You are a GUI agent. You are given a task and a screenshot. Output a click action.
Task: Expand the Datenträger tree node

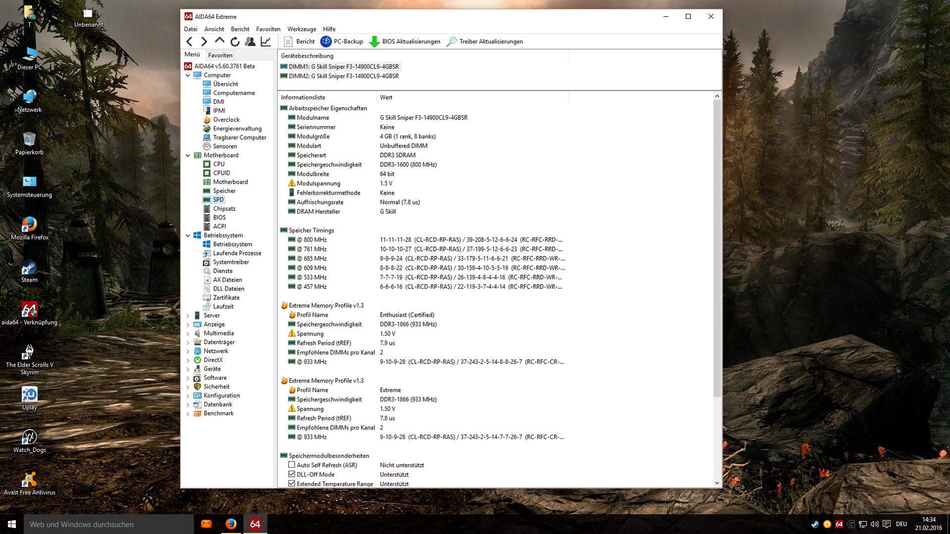(188, 342)
